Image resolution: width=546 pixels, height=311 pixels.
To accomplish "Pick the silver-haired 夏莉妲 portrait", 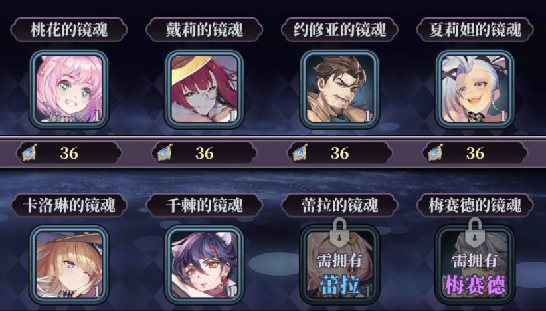I will click(x=475, y=89).
